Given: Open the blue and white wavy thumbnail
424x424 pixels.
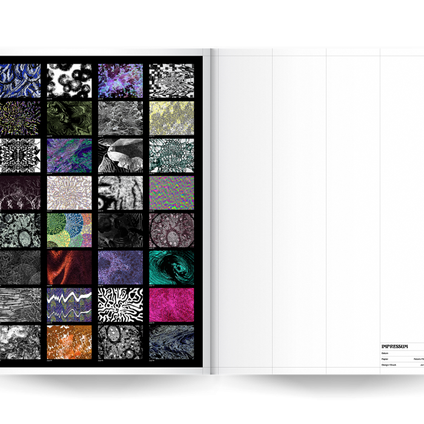Looking at the screenshot, I should [20, 81].
